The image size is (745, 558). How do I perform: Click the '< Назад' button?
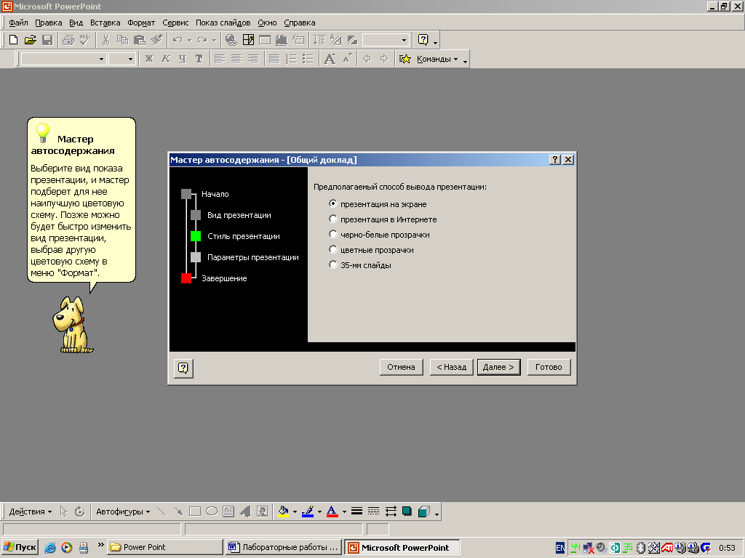[451, 367]
